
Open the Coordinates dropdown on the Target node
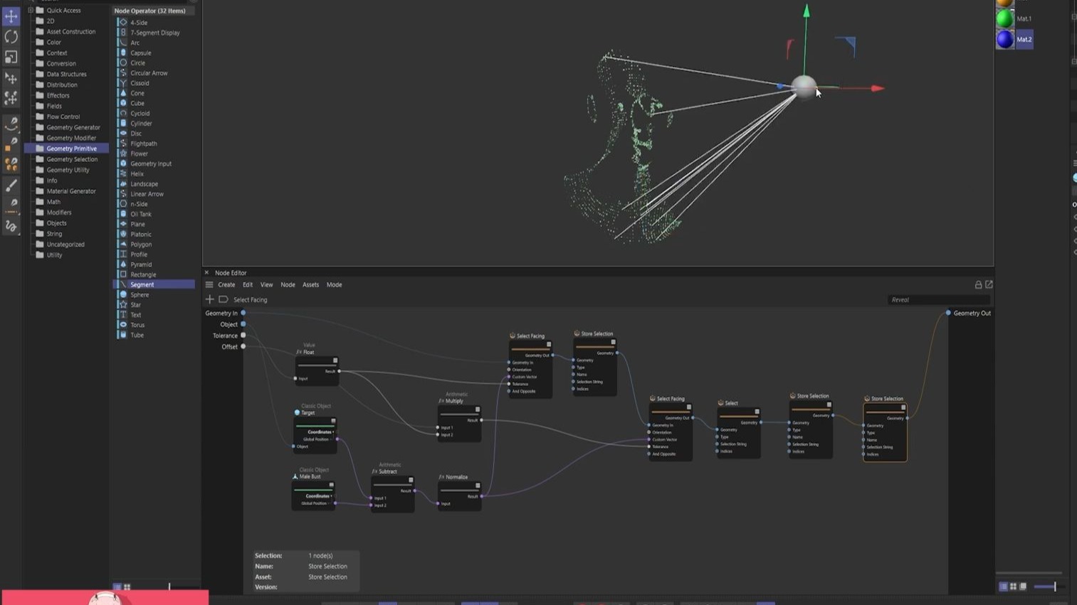(320, 432)
